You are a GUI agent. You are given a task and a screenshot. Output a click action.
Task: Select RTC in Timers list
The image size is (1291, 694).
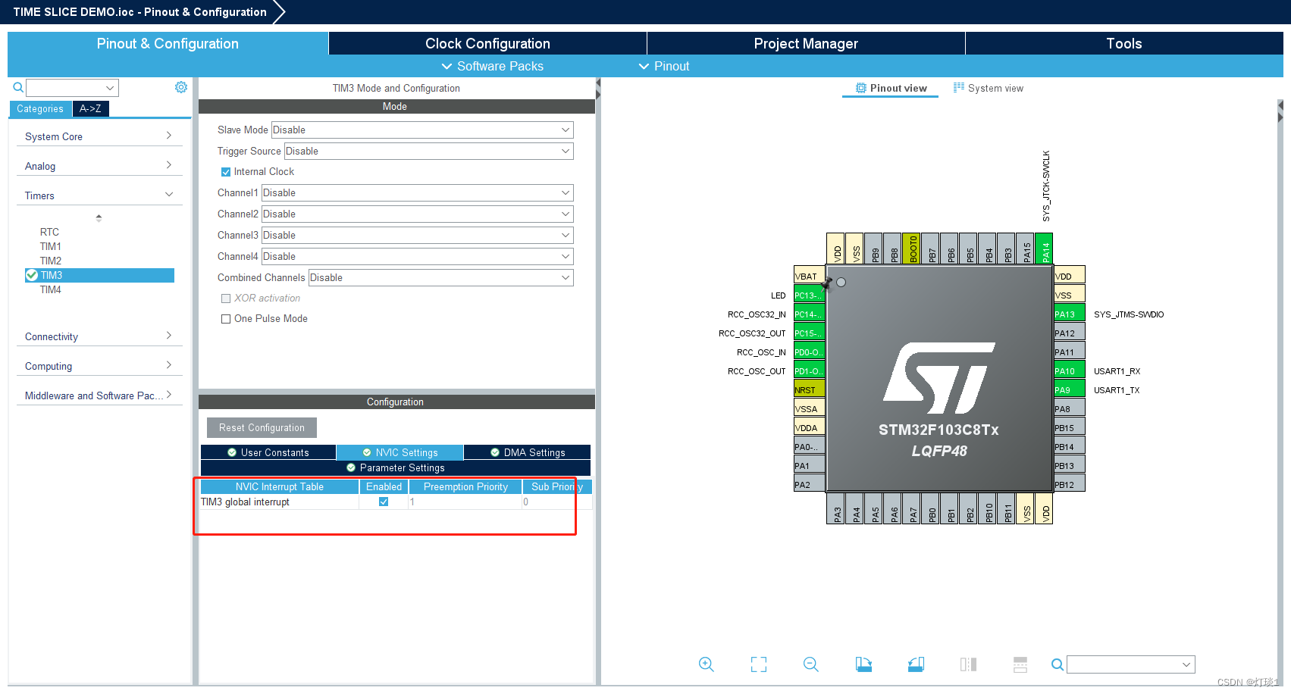pyautogui.click(x=49, y=232)
